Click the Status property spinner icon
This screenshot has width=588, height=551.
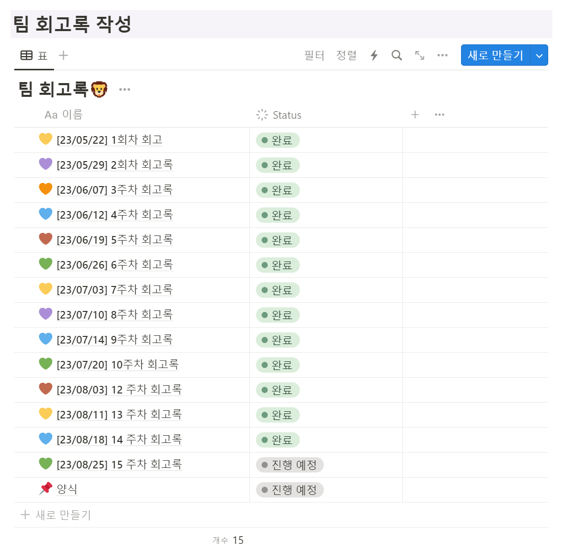[x=262, y=115]
